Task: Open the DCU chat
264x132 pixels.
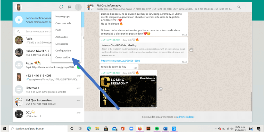Action: click(48, 114)
